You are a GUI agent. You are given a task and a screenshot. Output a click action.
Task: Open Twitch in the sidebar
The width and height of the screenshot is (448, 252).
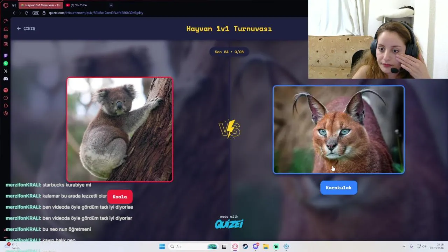(6, 56)
